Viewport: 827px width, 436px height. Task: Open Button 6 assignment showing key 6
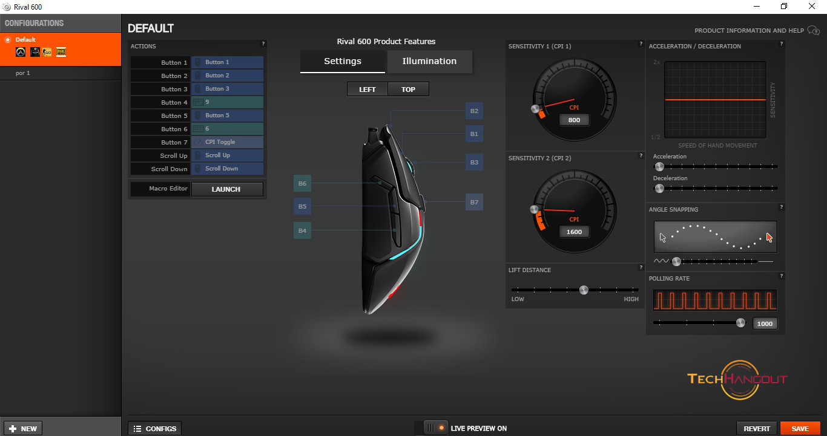pos(227,129)
